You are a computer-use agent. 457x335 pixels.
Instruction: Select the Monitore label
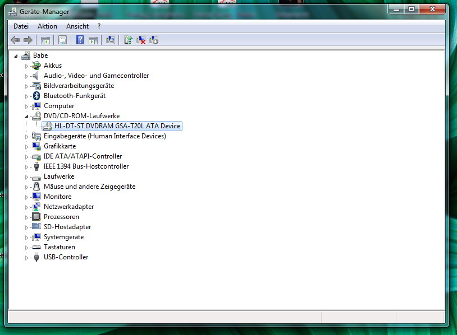(x=57, y=197)
